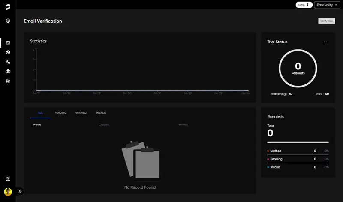Open the phone verification icon
Screen dimensions: 343x202
pos(8,62)
